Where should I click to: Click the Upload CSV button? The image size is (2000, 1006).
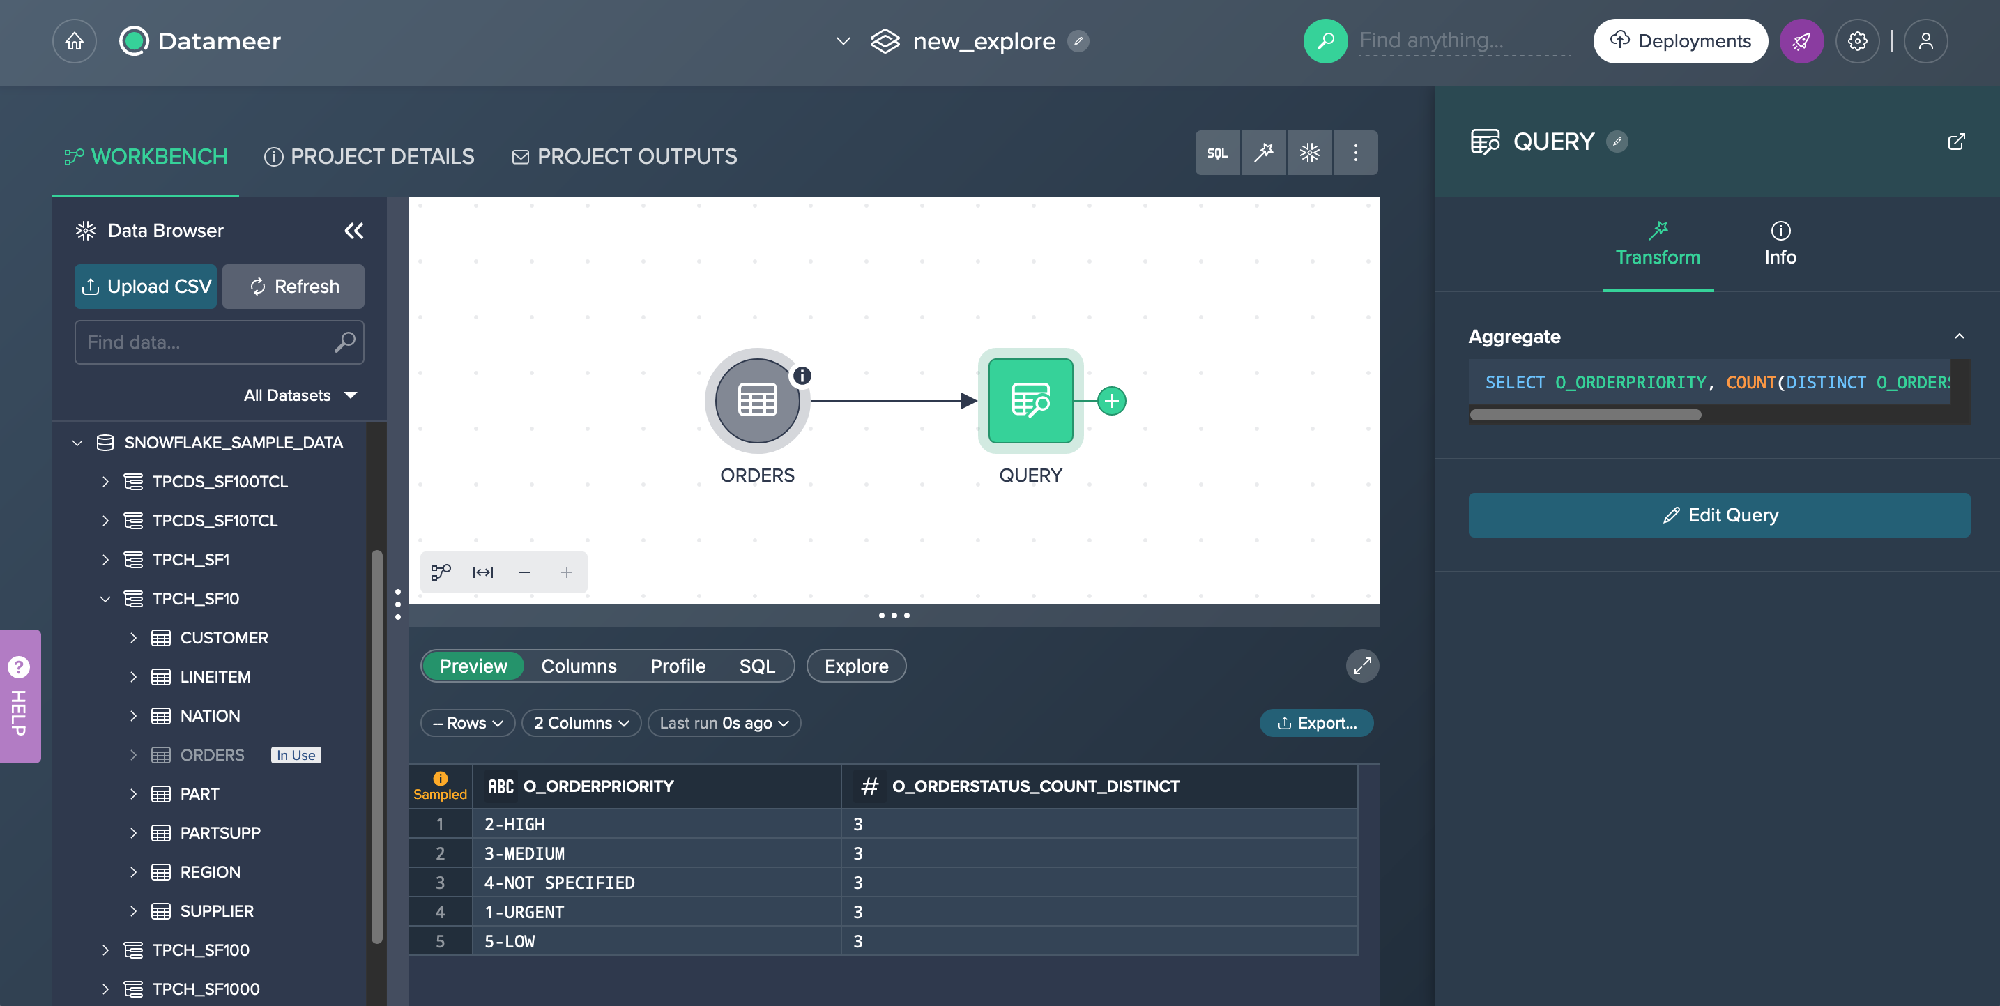coord(145,287)
